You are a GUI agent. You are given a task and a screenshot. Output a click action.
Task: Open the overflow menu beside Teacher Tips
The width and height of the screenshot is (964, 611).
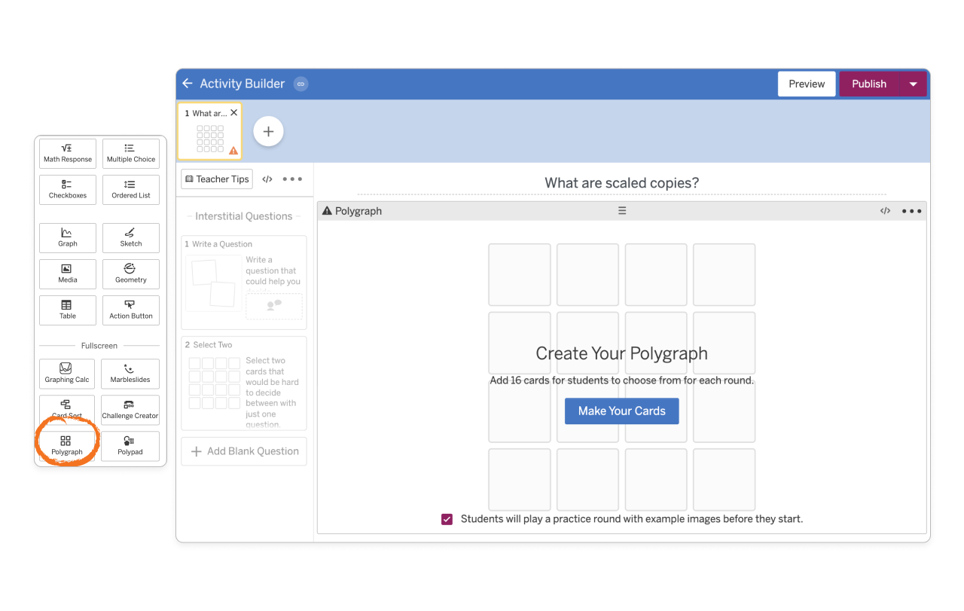(292, 179)
